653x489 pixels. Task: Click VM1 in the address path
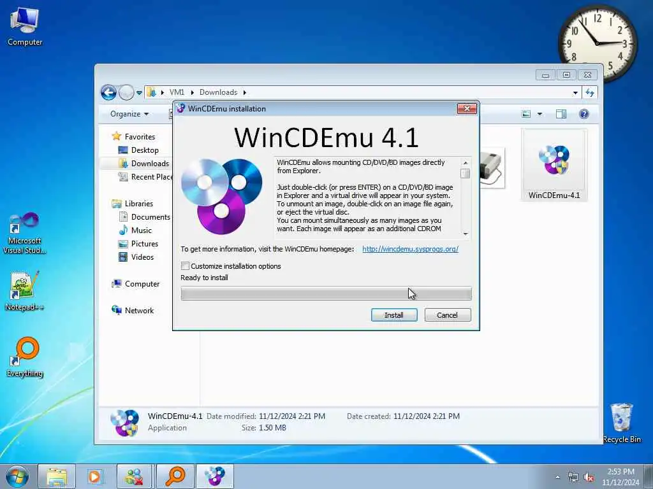pos(177,92)
